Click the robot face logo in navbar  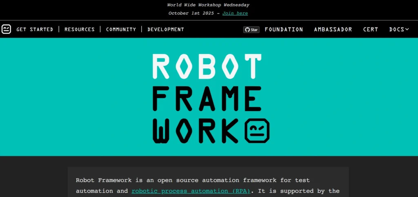[x=6, y=29]
